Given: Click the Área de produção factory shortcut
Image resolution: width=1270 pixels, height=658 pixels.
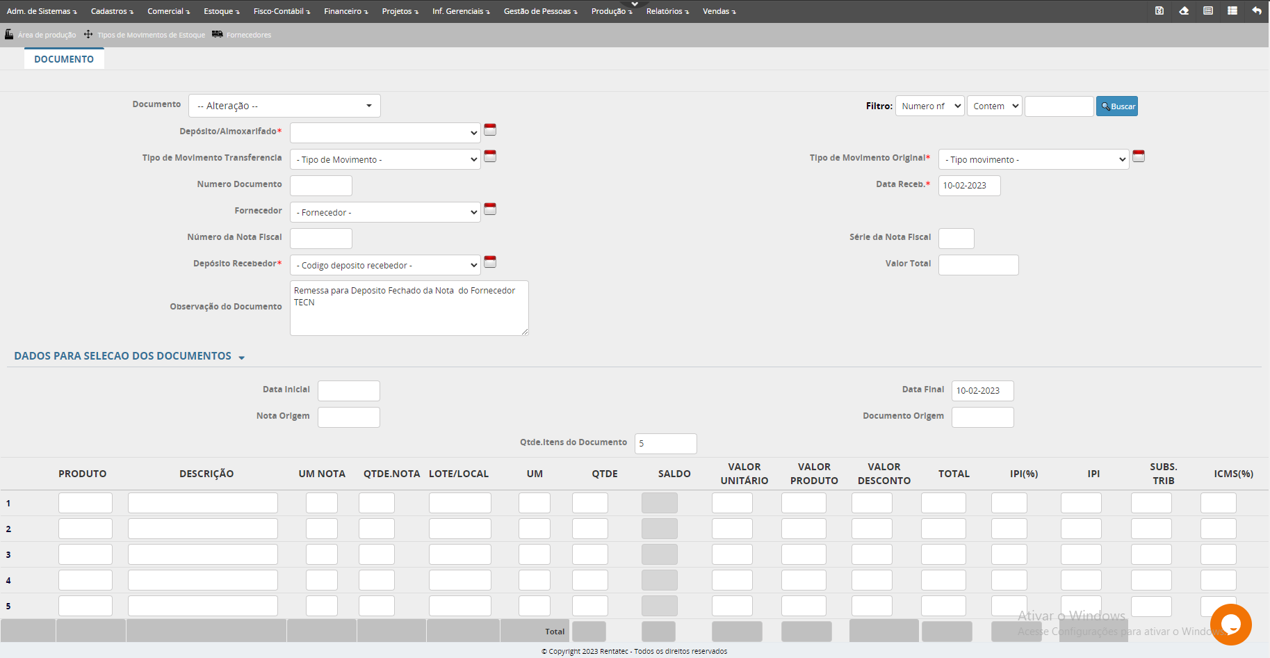Looking at the screenshot, I should click(40, 35).
